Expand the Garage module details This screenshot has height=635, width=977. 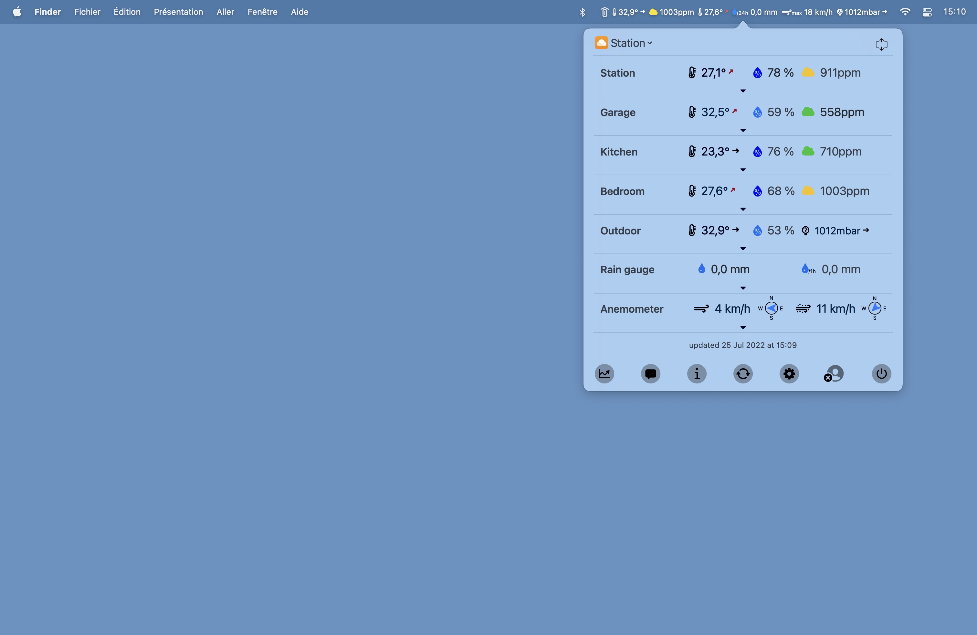[x=742, y=131]
